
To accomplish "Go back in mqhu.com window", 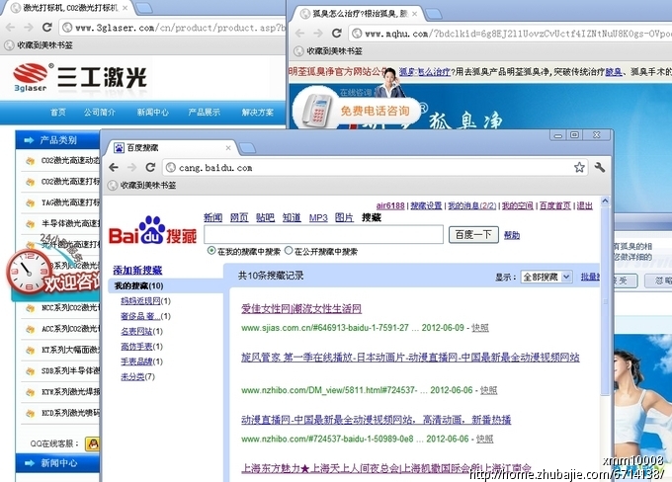I will point(300,33).
